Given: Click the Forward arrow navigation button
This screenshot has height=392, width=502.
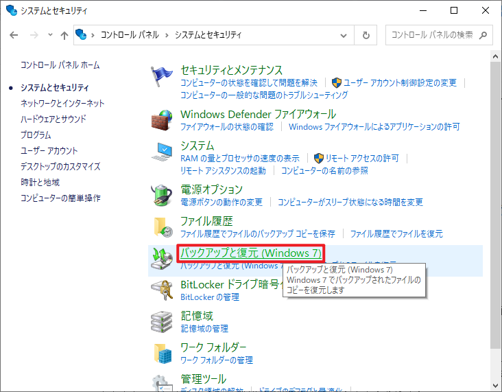Looking at the screenshot, I should coord(34,35).
